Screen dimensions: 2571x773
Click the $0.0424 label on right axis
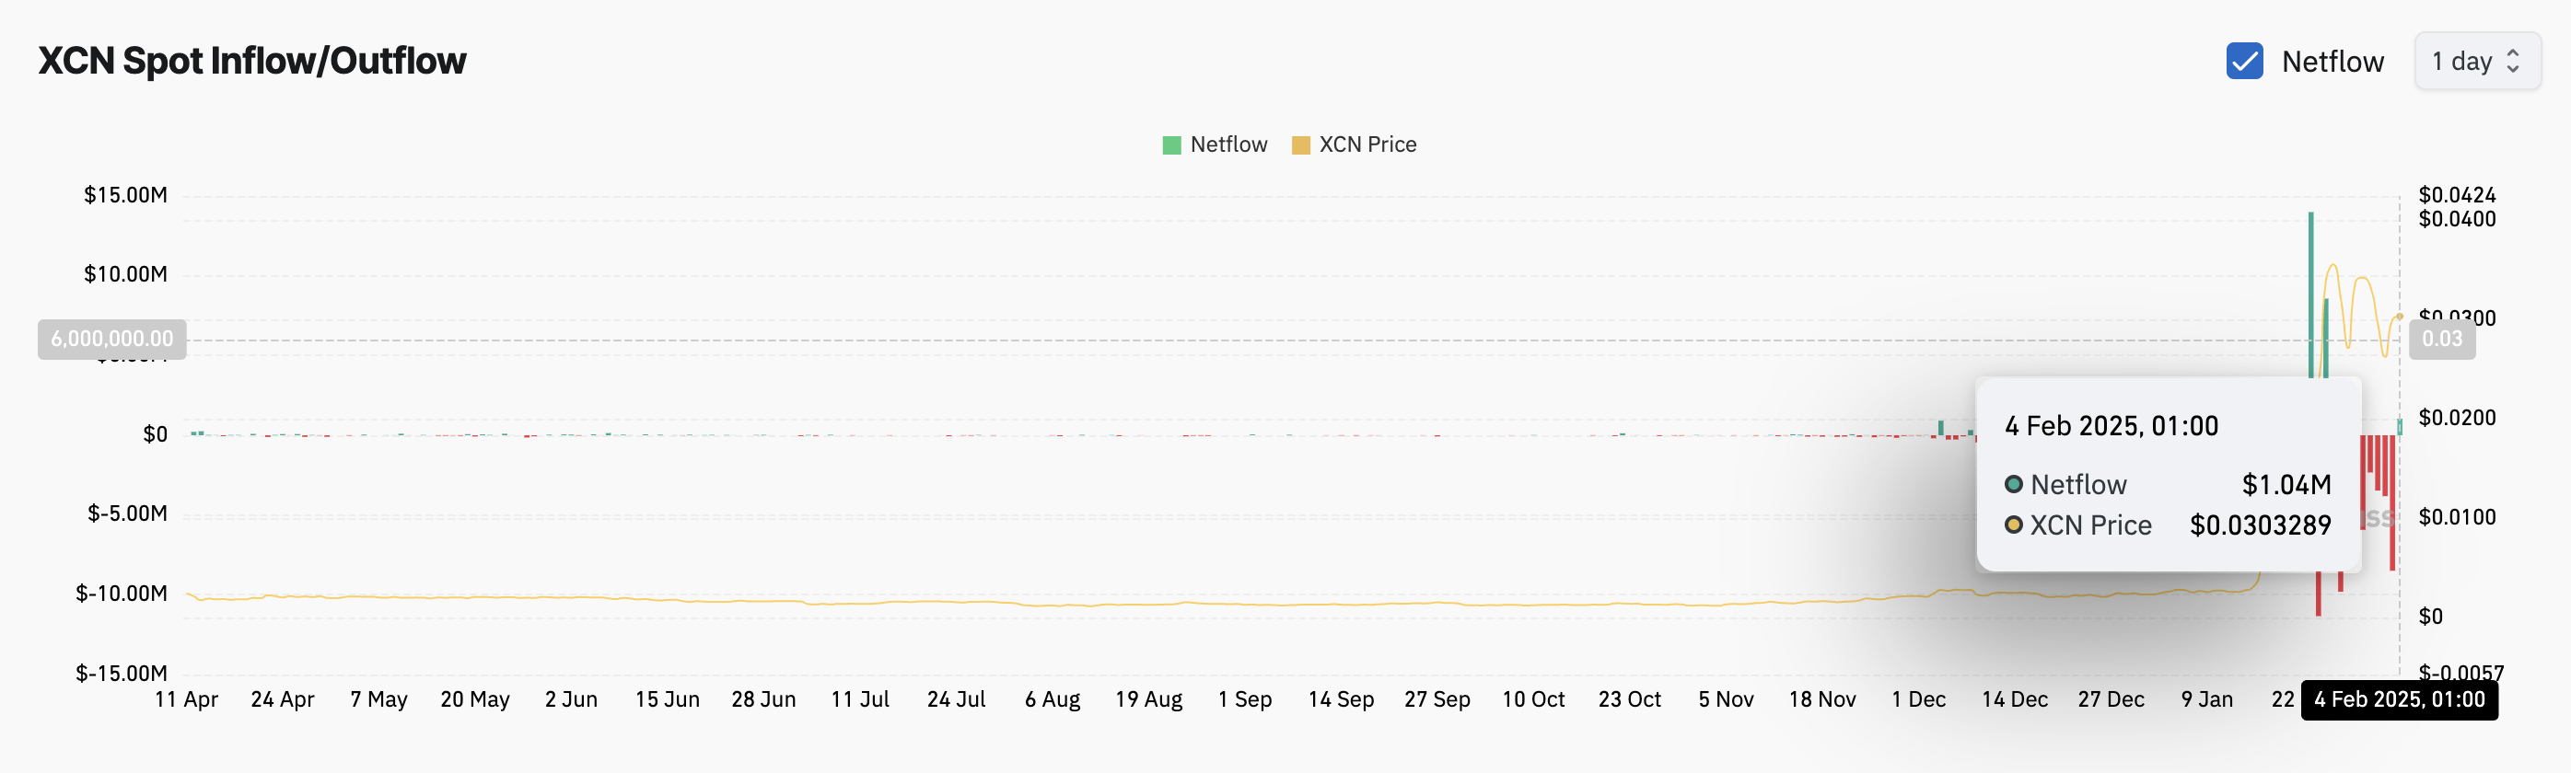pos(2456,194)
